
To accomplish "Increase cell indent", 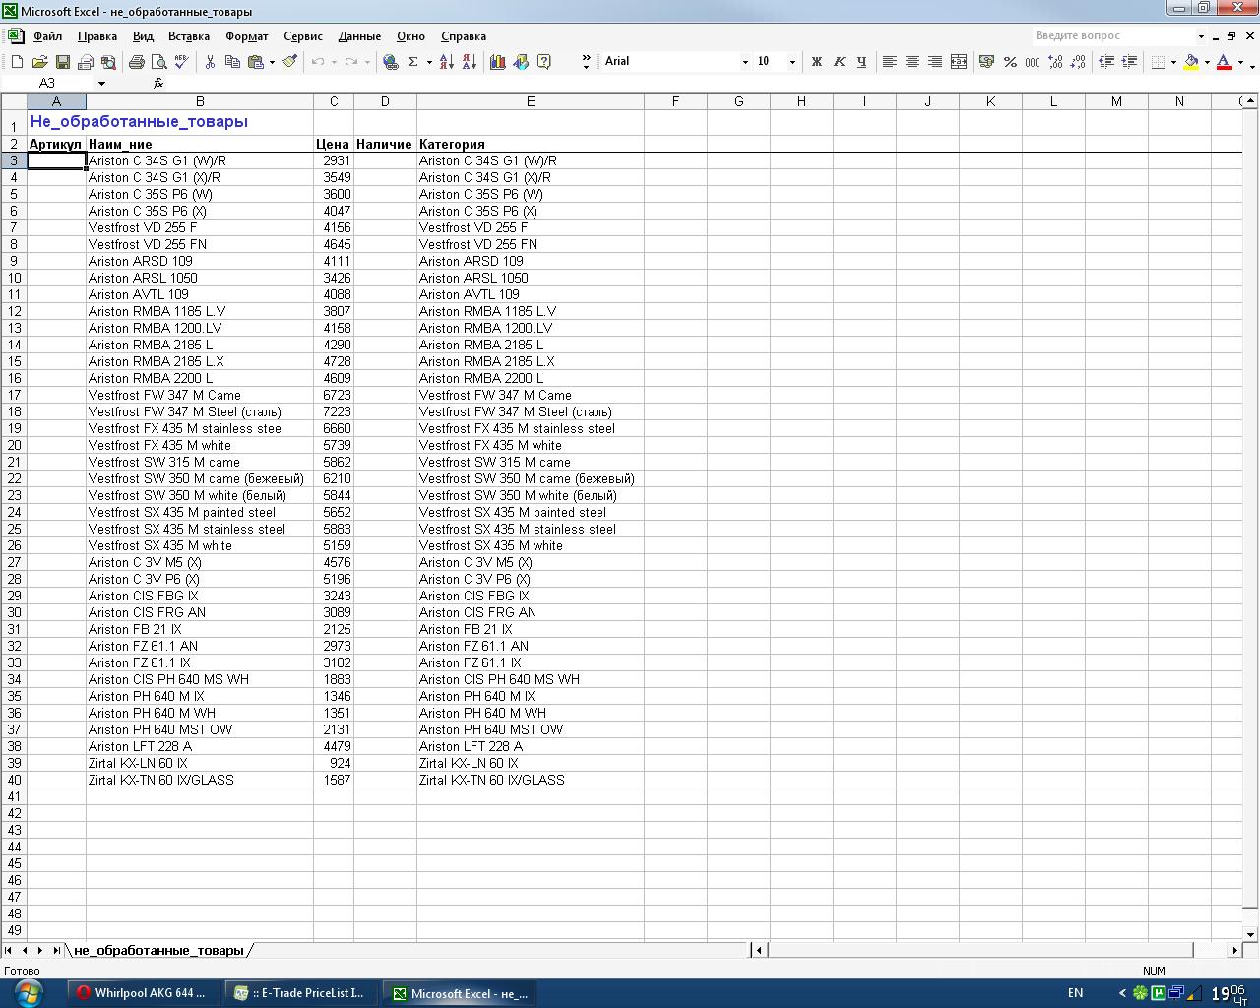I will (1129, 62).
